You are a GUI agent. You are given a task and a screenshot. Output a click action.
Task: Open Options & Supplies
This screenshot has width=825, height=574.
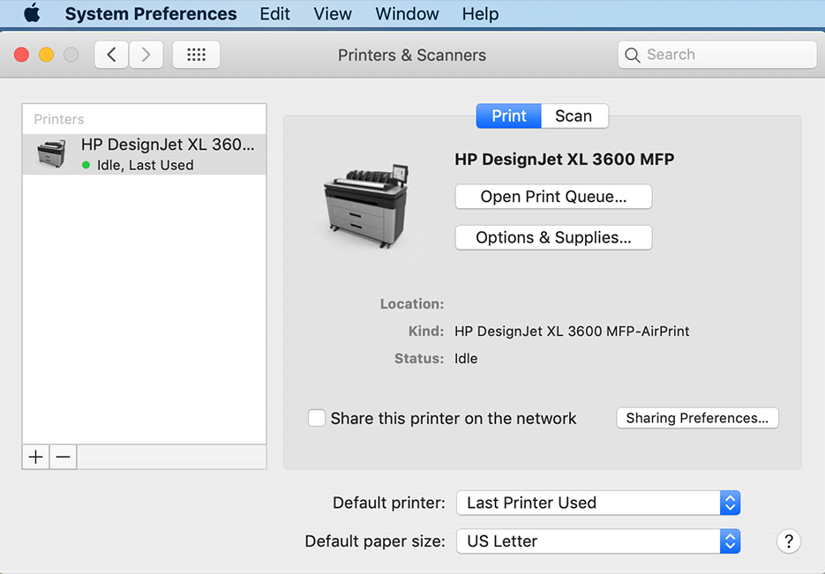[553, 237]
